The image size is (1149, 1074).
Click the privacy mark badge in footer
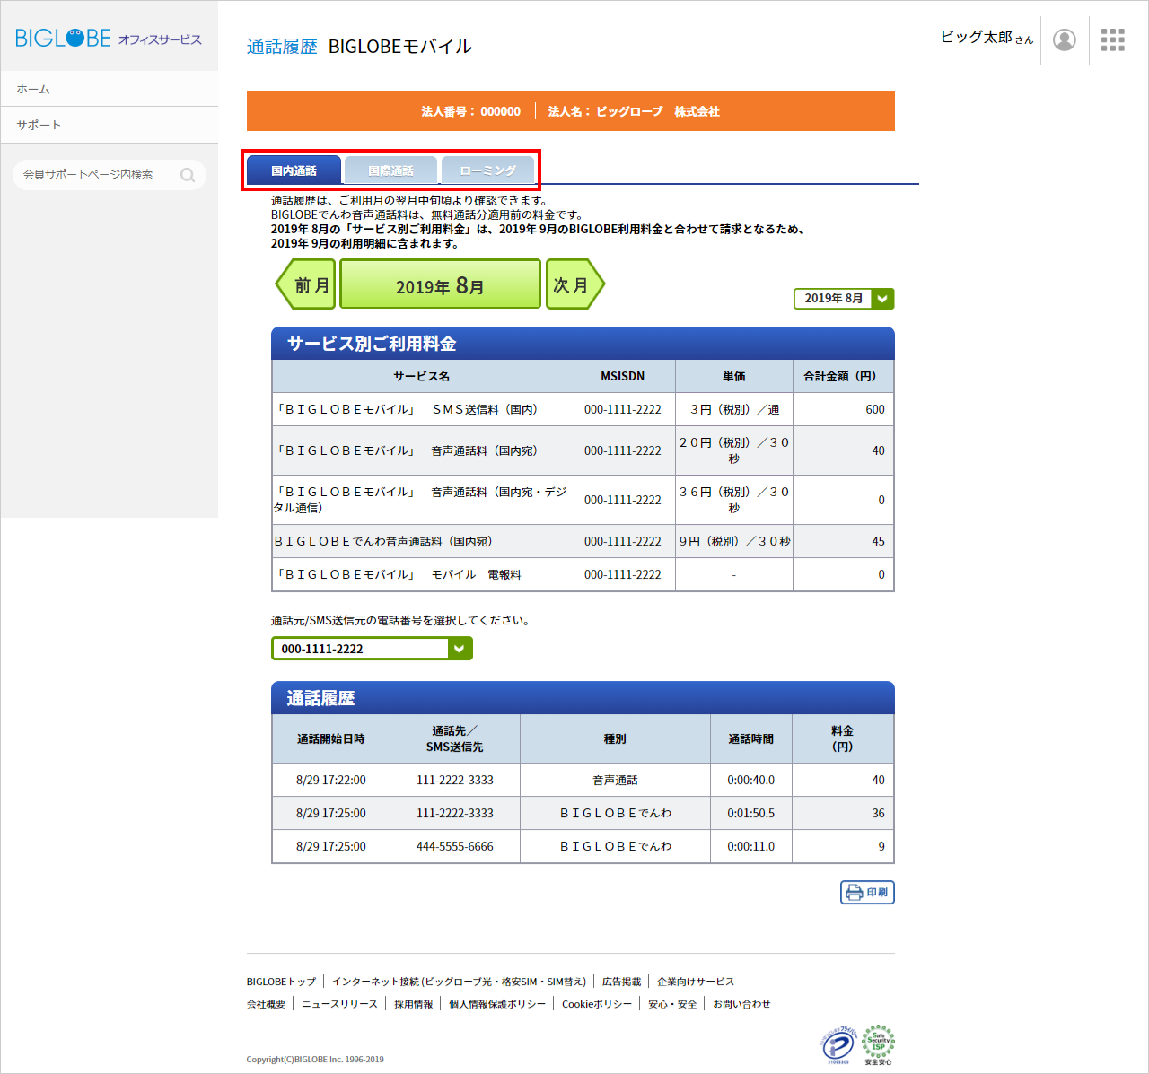pyautogui.click(x=839, y=1046)
